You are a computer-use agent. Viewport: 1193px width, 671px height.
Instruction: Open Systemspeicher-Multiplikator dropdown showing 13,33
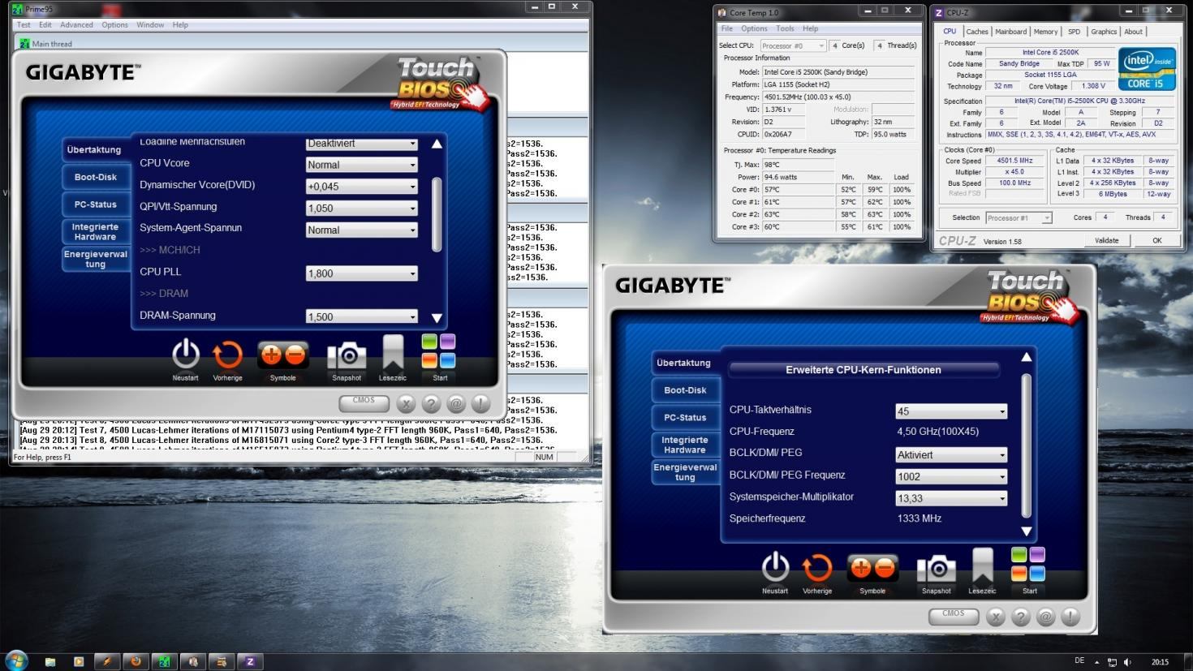click(951, 499)
